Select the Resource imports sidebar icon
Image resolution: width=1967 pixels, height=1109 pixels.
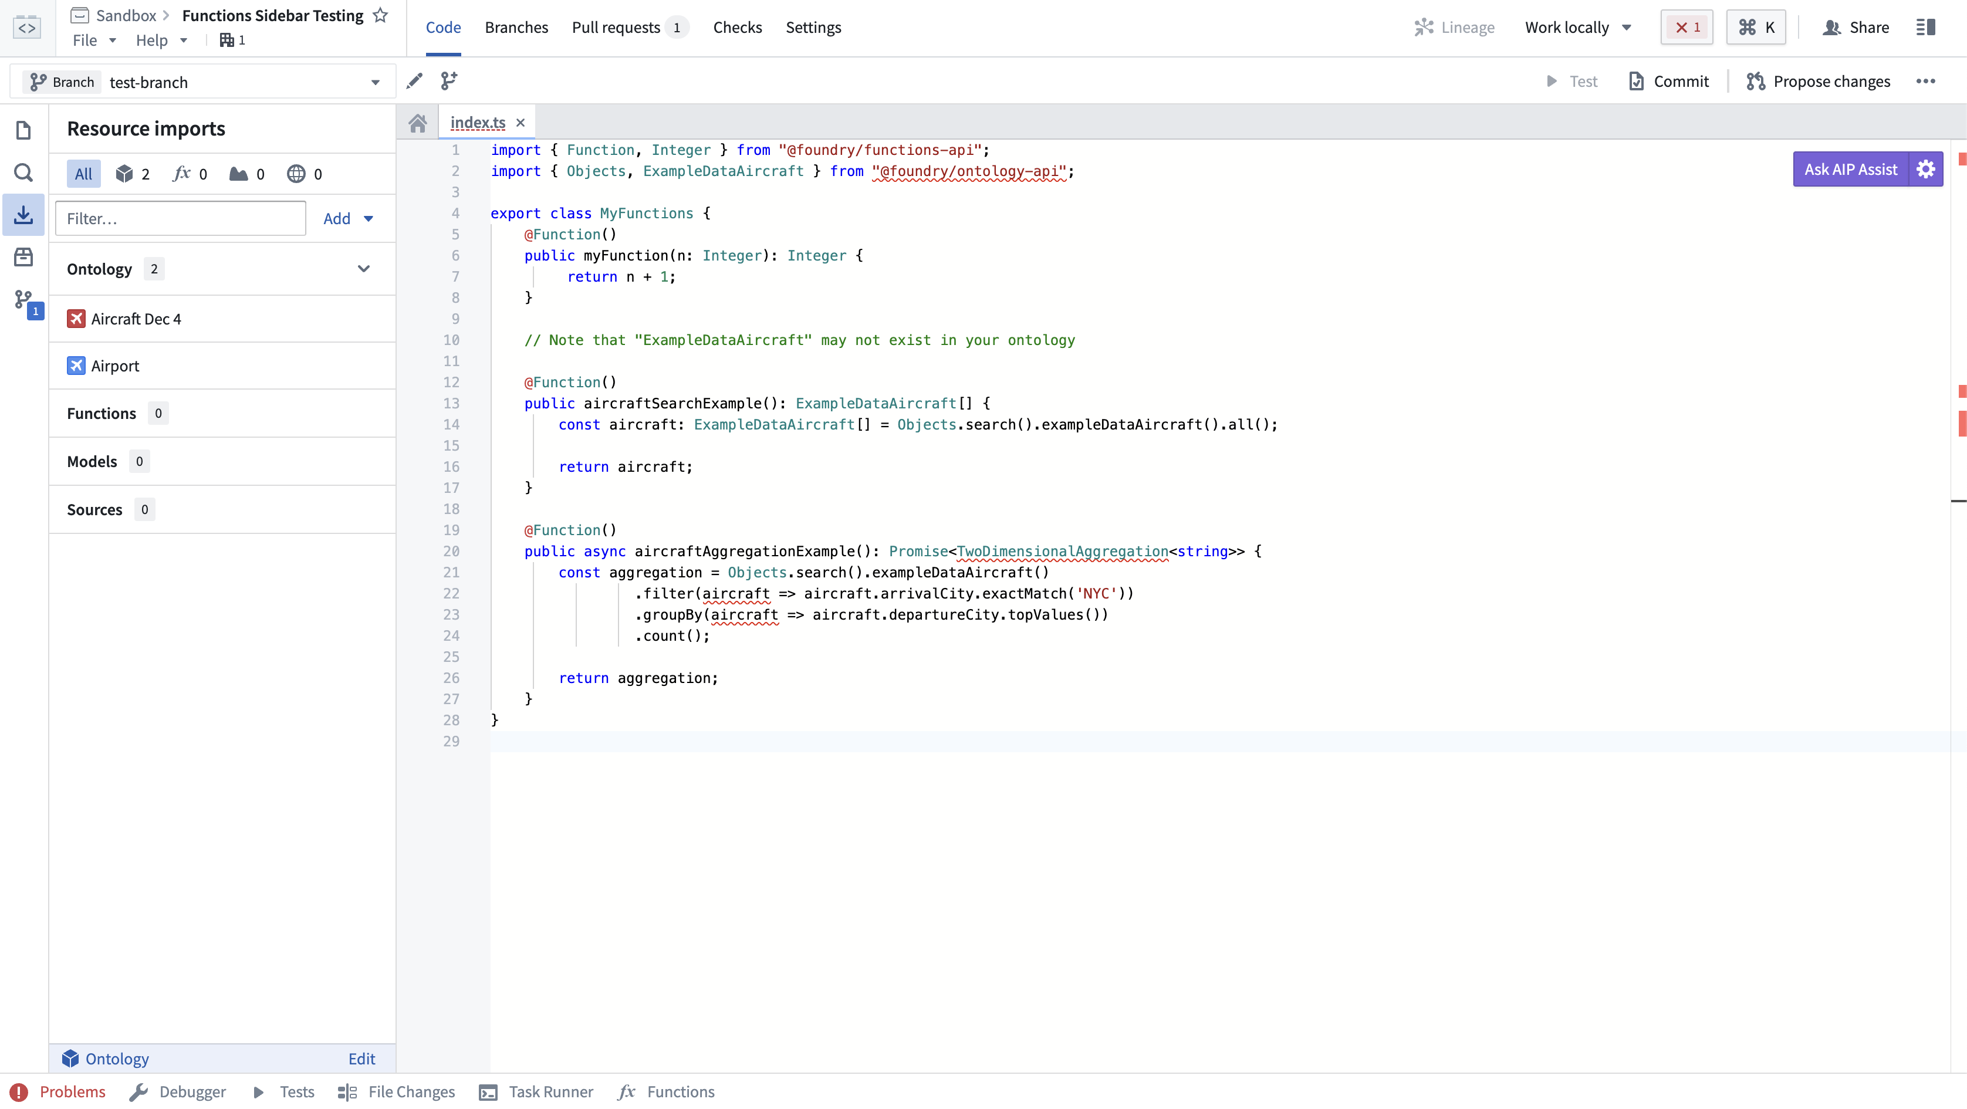pyautogui.click(x=23, y=215)
